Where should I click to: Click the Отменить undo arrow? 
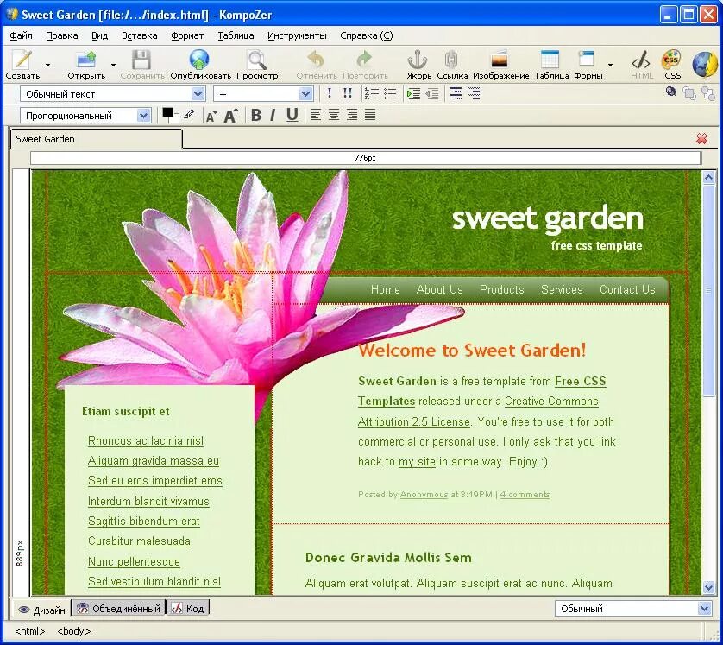(316, 60)
